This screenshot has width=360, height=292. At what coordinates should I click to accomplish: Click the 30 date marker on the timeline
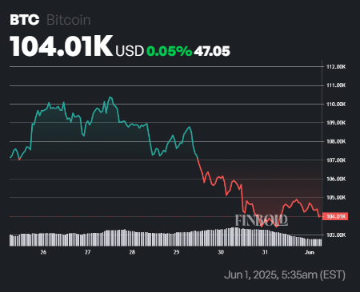pos(221,252)
